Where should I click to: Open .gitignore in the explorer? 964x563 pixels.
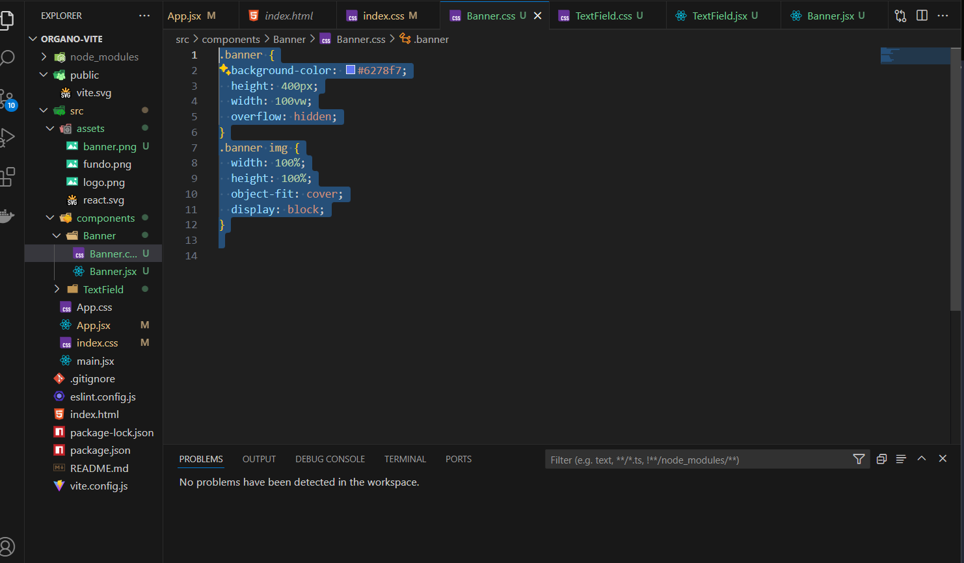click(92, 378)
